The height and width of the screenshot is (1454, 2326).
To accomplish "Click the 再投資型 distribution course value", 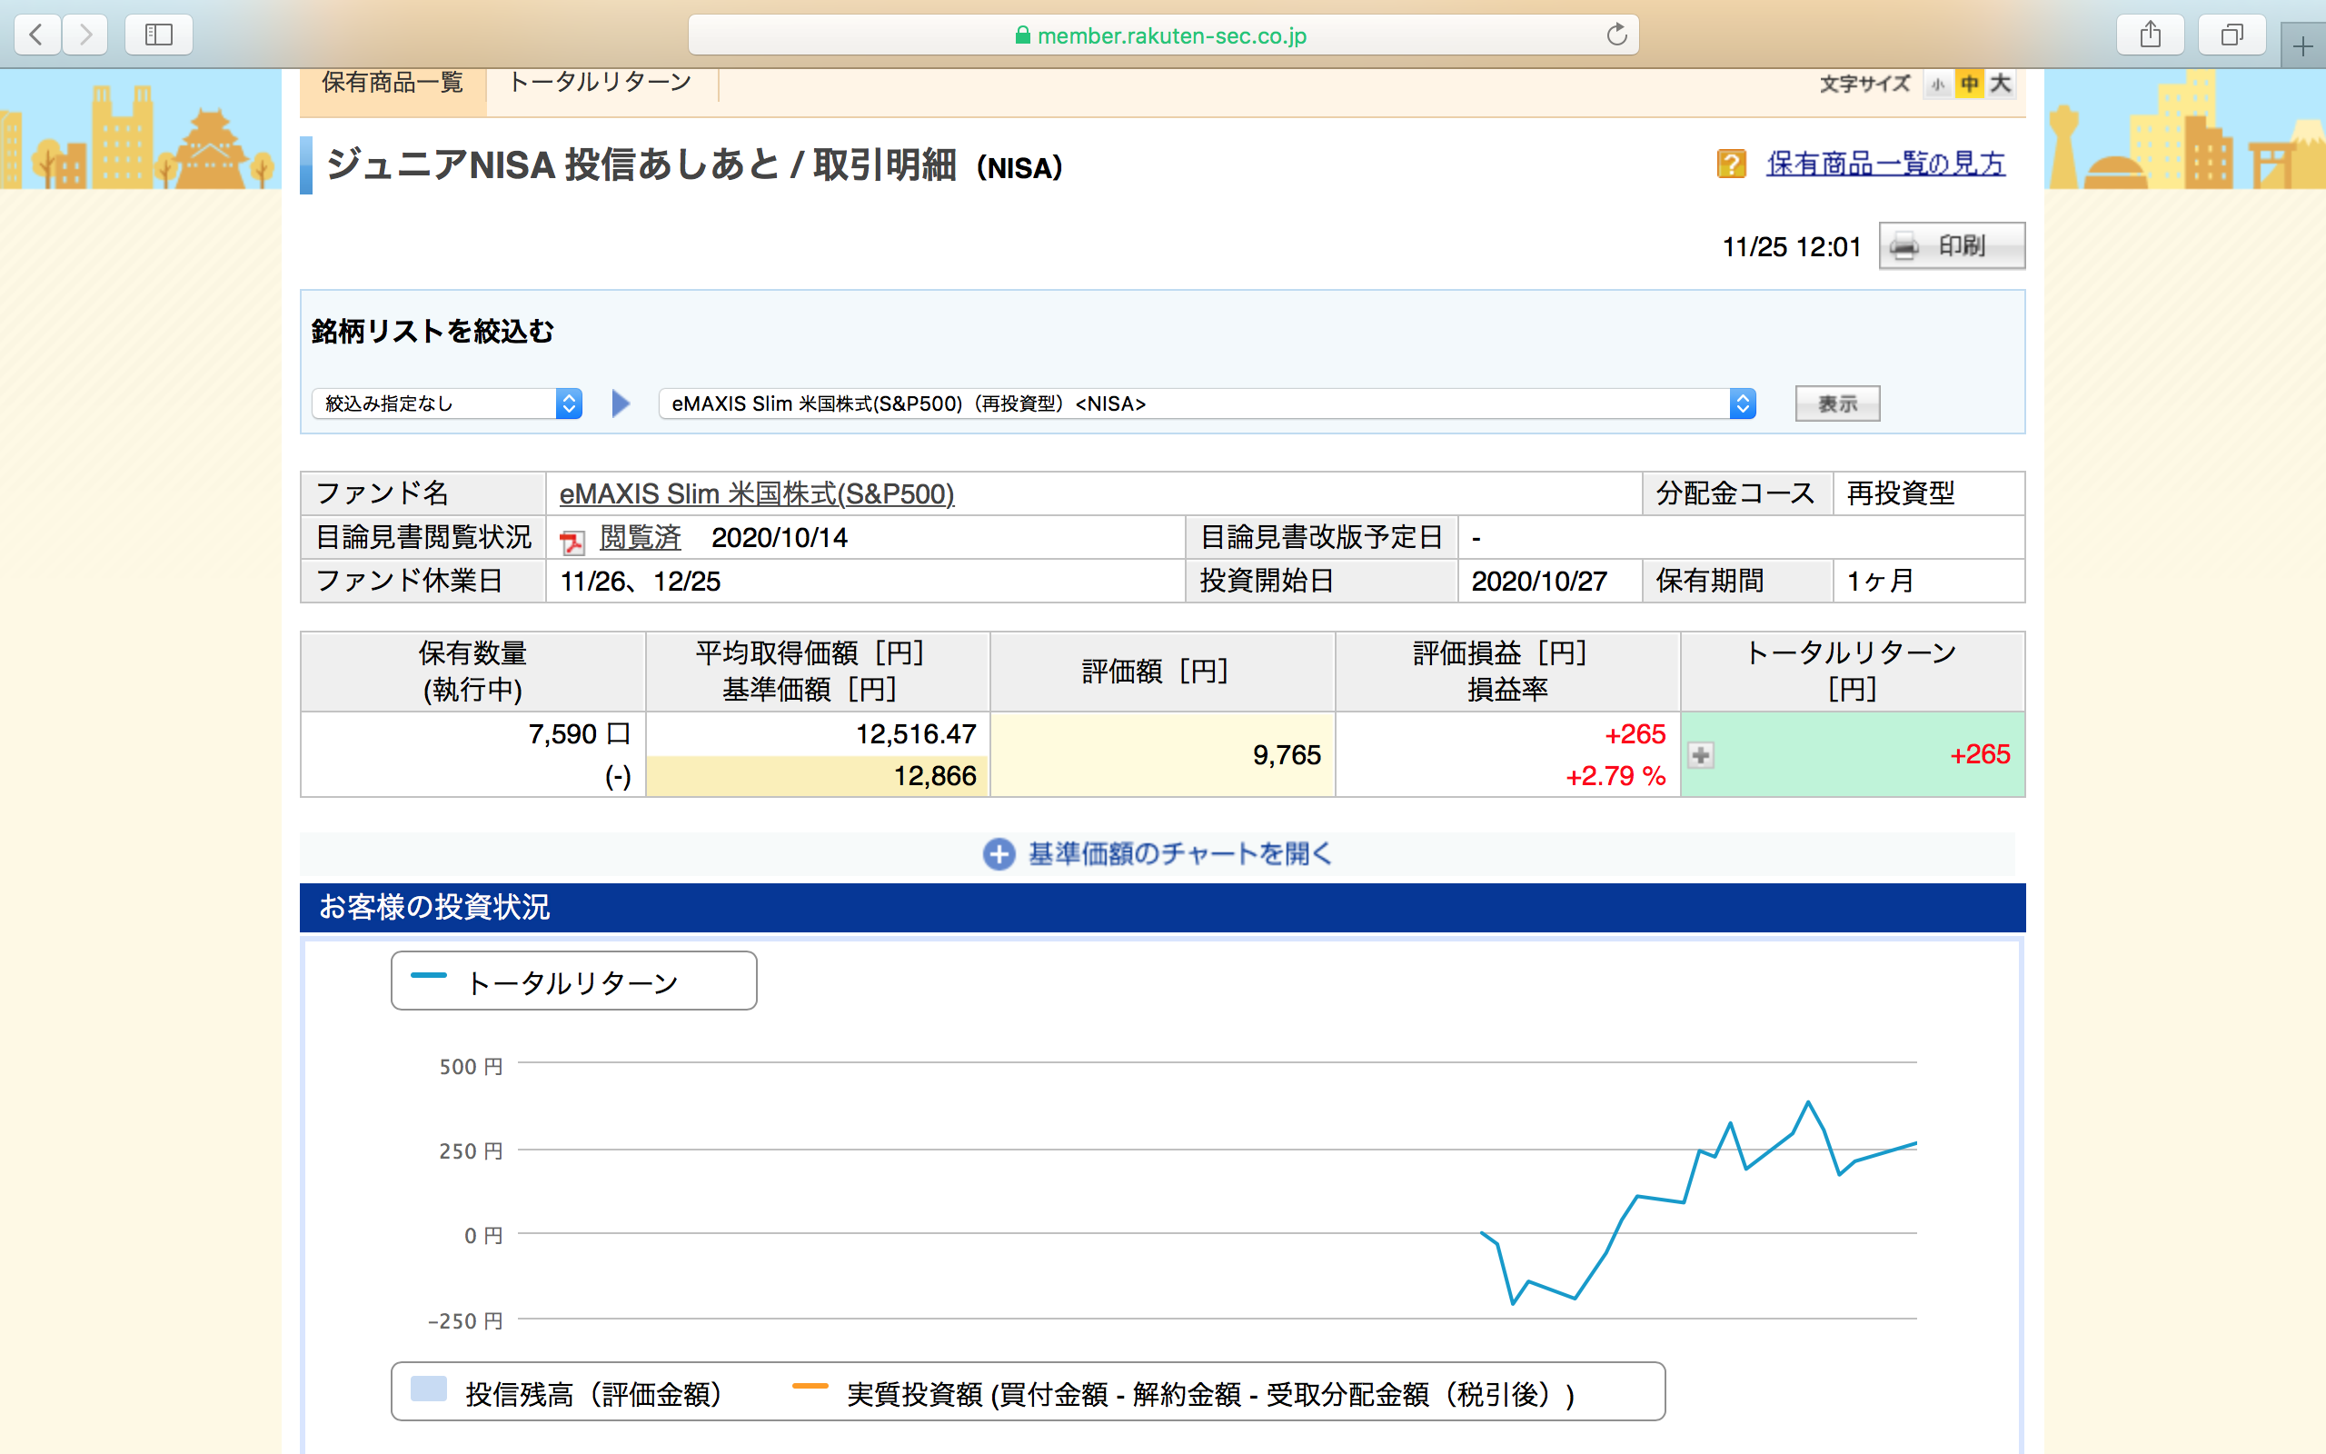I will pos(1900,493).
